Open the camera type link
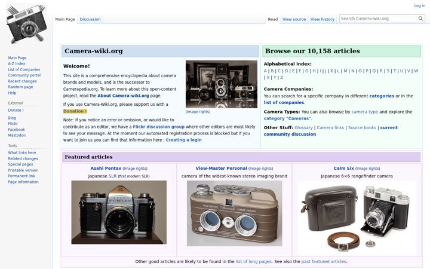Viewport: 430px width, 269px height. click(x=364, y=112)
